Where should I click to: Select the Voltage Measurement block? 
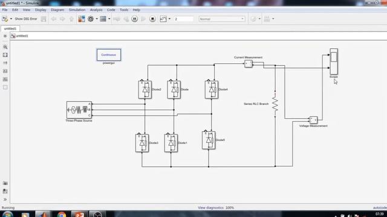click(x=313, y=120)
